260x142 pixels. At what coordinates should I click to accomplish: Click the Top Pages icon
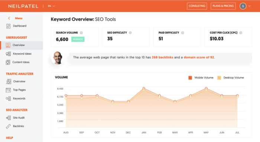[x=8, y=90]
